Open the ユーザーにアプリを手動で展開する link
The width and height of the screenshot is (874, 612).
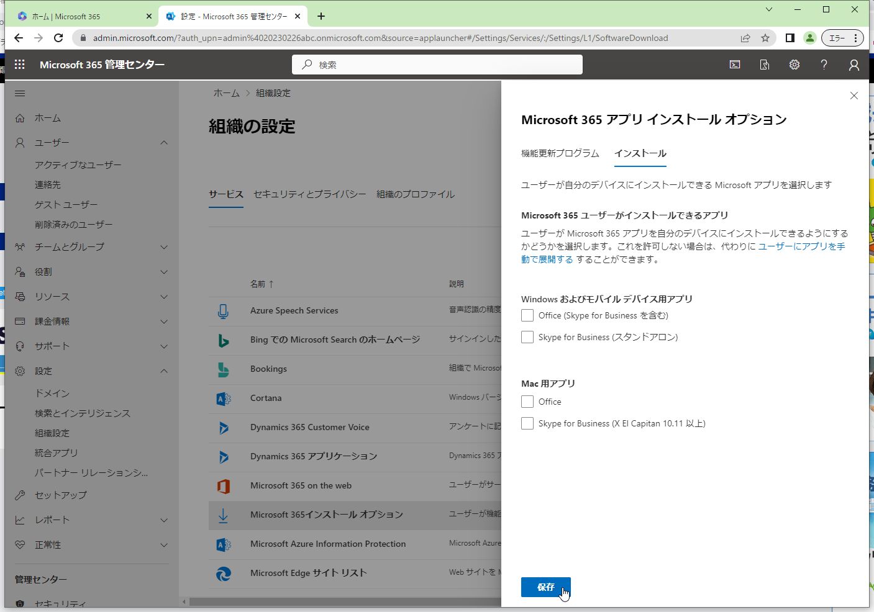683,253
